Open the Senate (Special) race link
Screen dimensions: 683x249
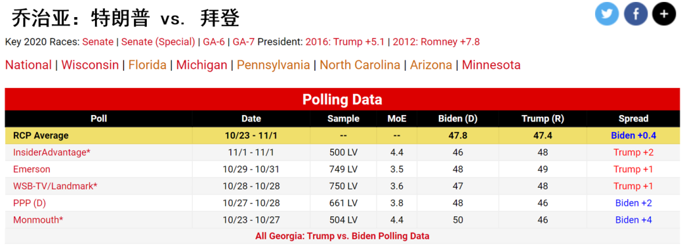tap(158, 42)
